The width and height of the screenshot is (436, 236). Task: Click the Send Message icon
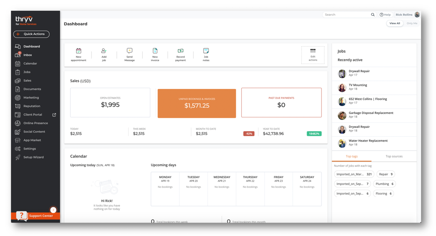(129, 51)
